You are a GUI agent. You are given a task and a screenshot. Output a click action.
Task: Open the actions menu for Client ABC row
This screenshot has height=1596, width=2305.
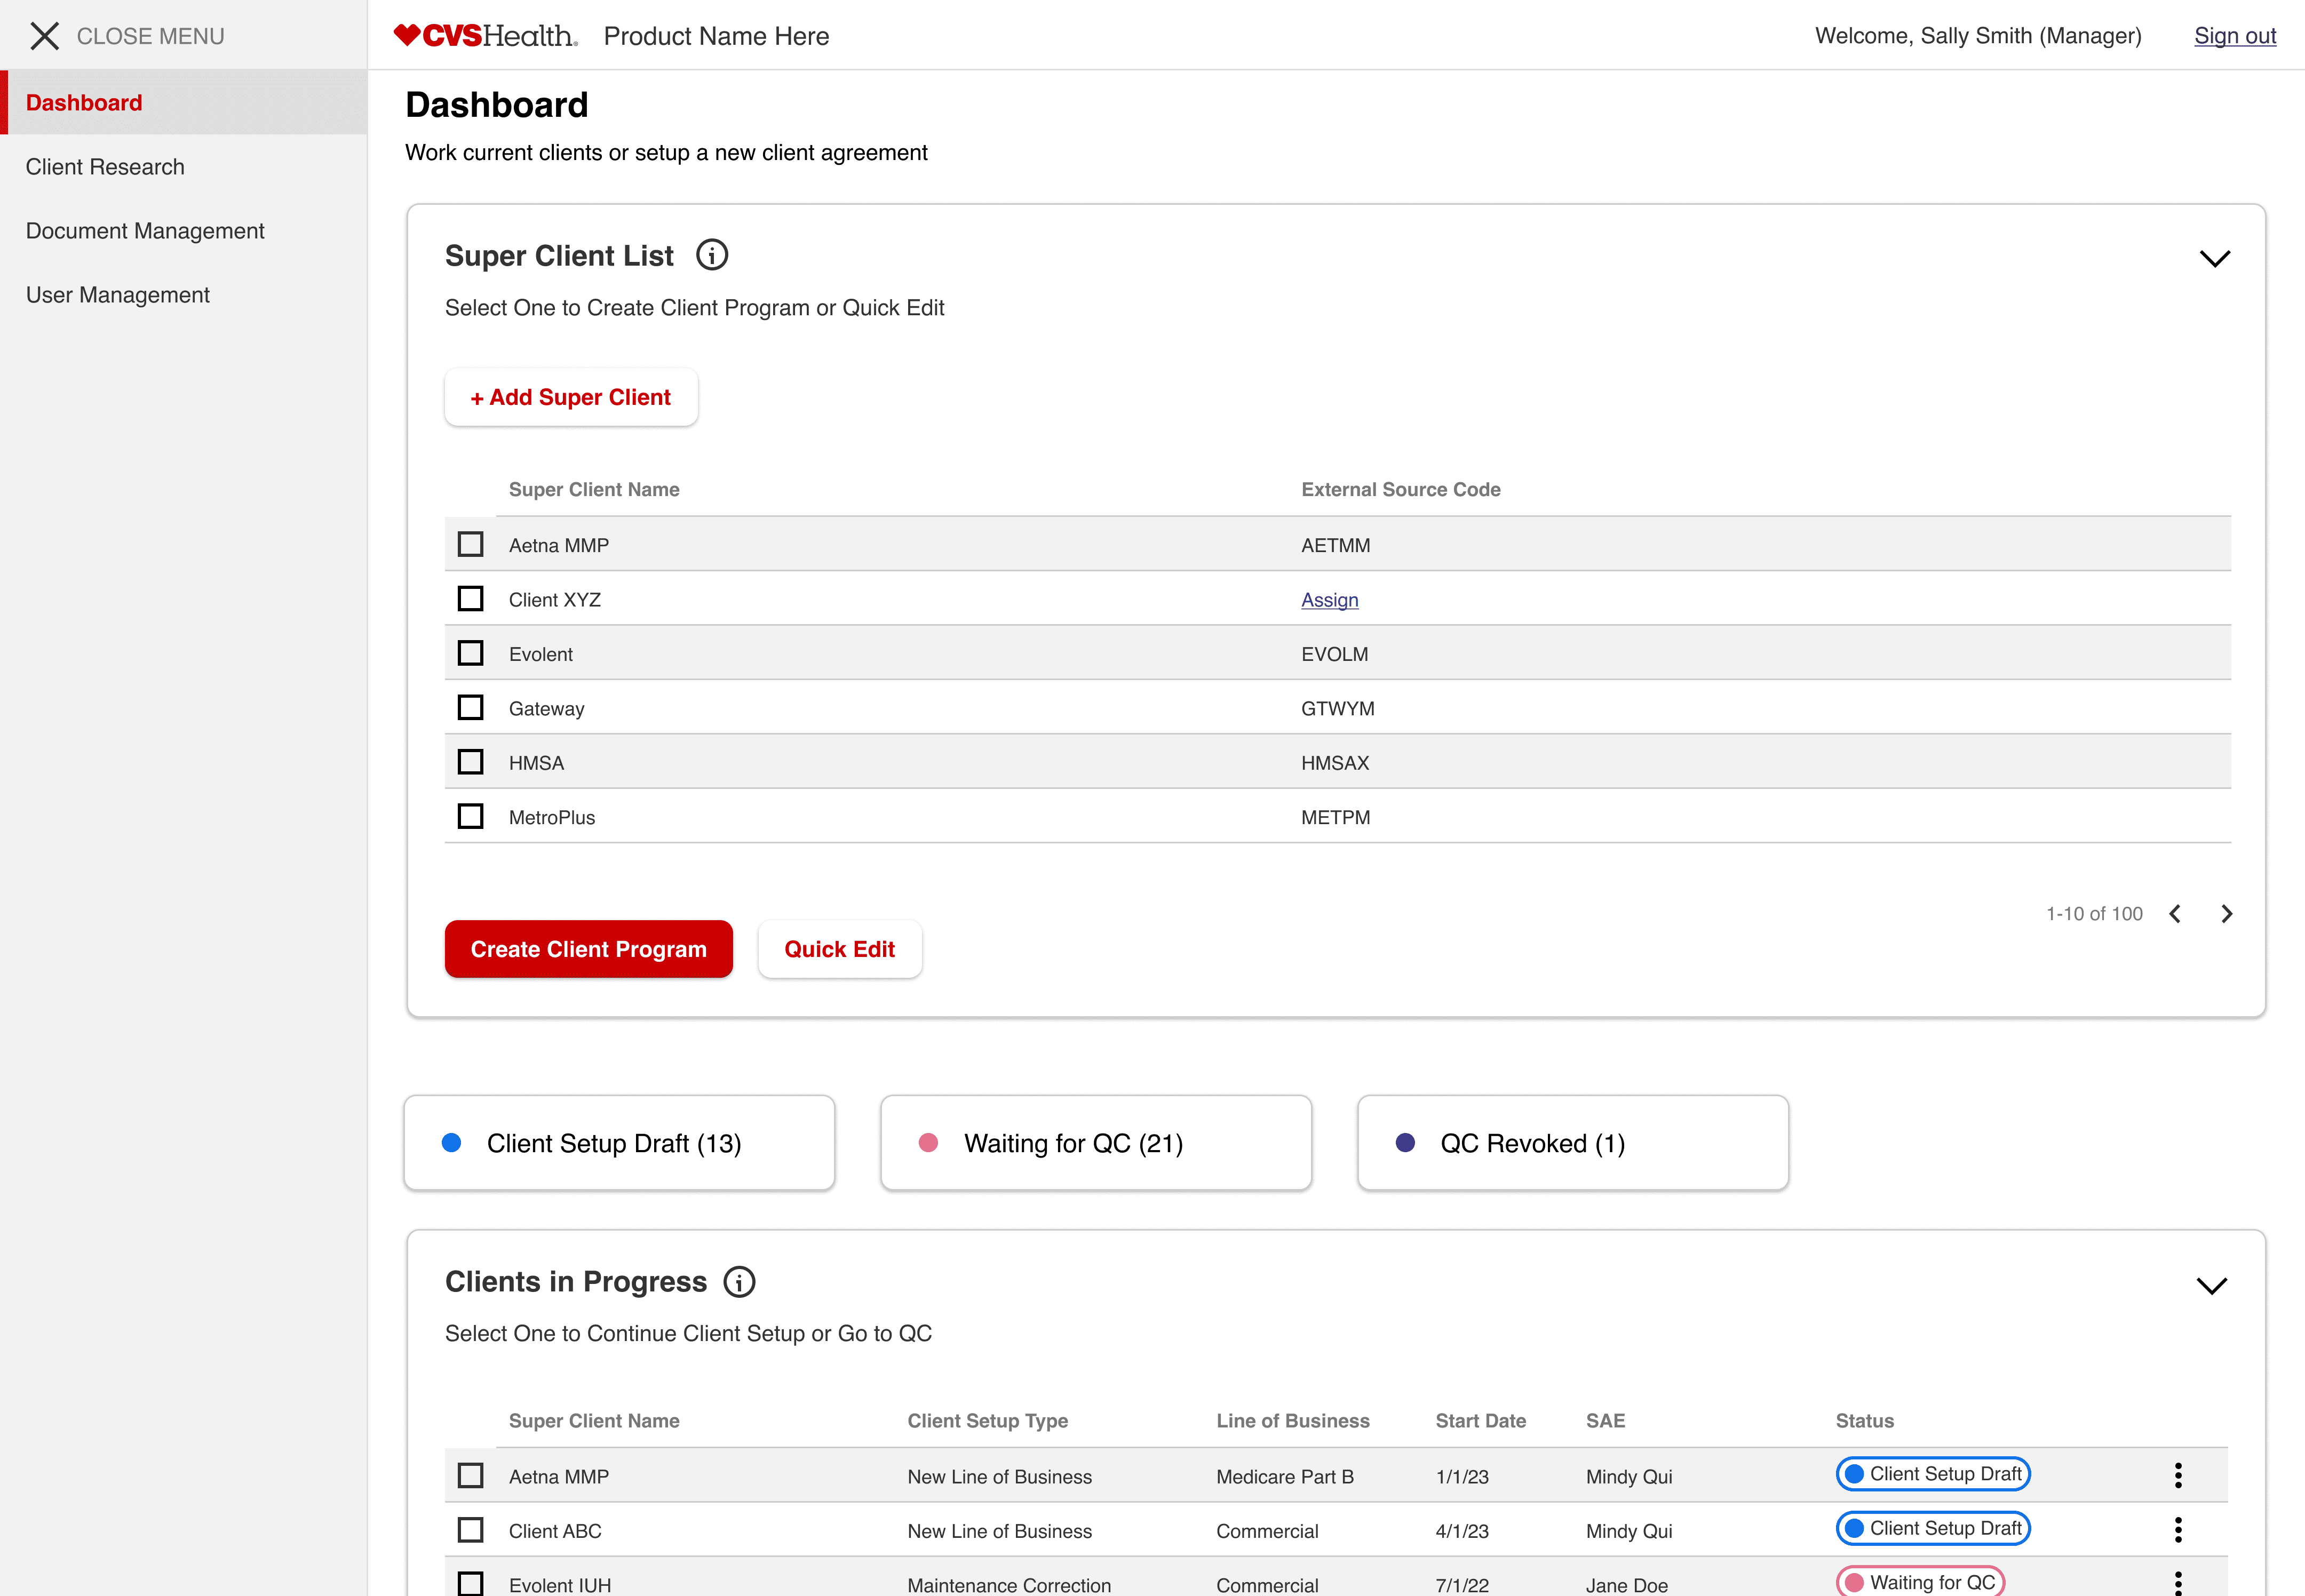(x=2179, y=1530)
